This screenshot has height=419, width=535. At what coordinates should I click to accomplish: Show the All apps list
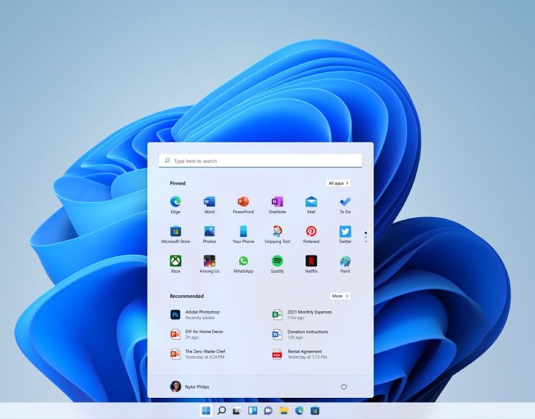click(338, 183)
